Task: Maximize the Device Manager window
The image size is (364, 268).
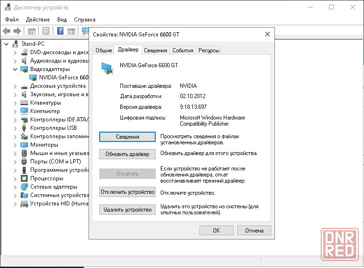Action: 331,7
